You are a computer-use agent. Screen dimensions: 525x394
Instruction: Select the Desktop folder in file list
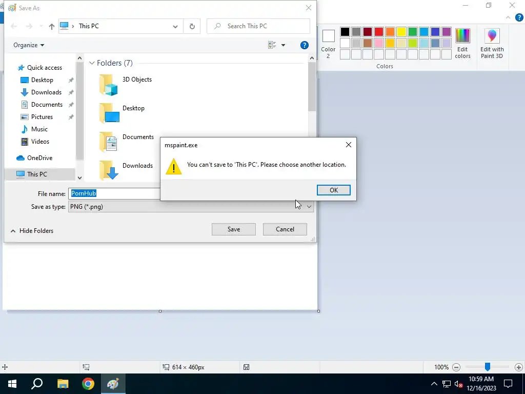point(122,113)
